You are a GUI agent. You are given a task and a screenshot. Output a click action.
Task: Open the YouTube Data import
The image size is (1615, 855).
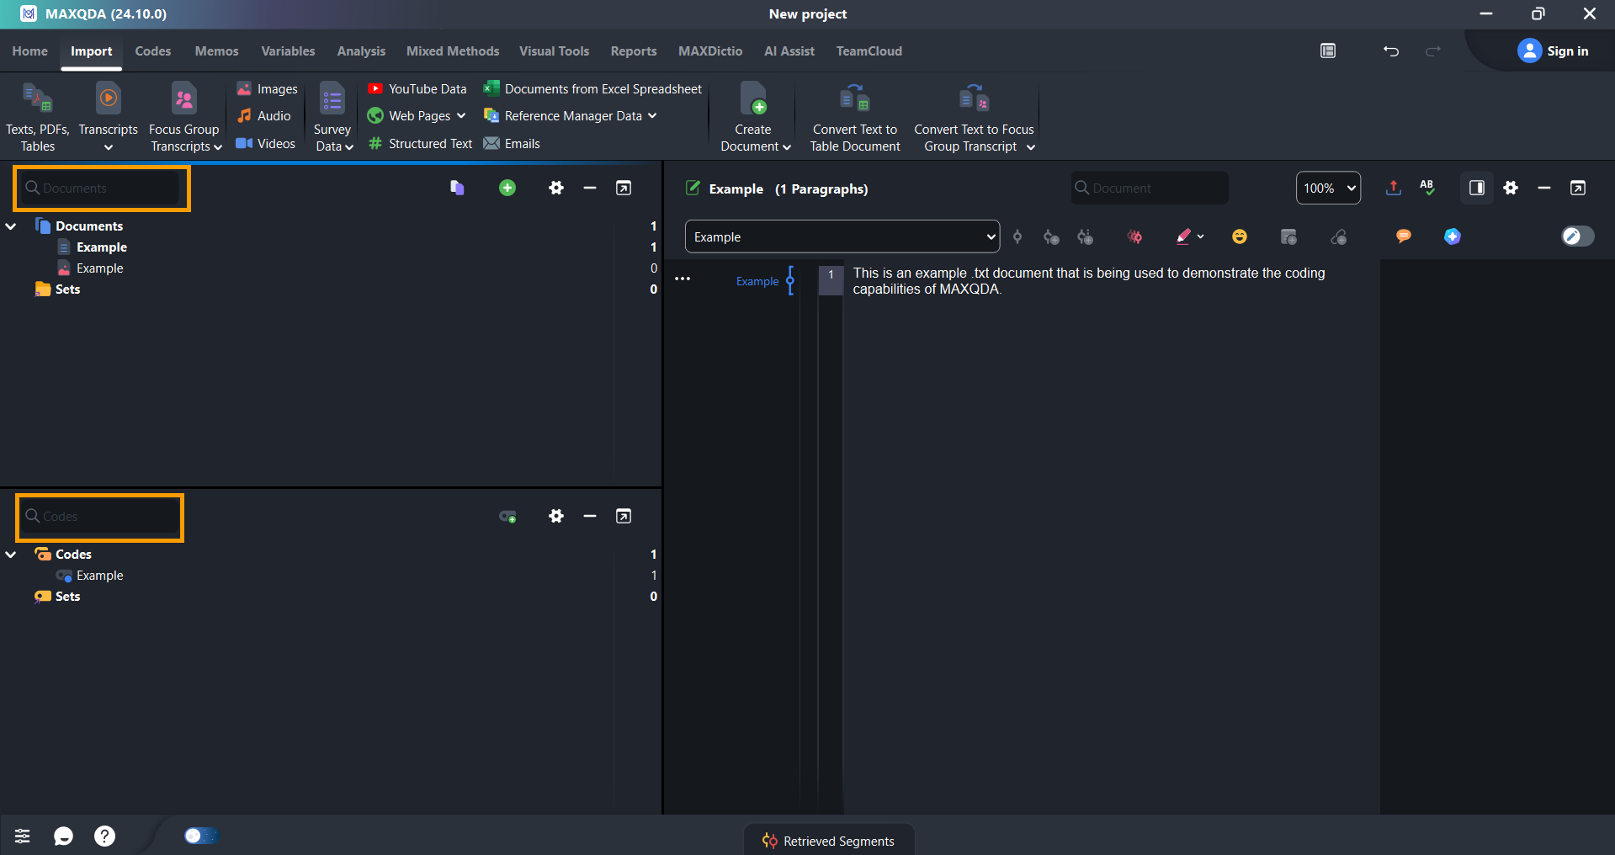click(417, 89)
